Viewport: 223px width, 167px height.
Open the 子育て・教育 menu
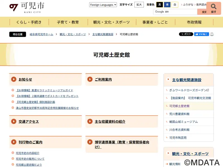coord(68,22)
